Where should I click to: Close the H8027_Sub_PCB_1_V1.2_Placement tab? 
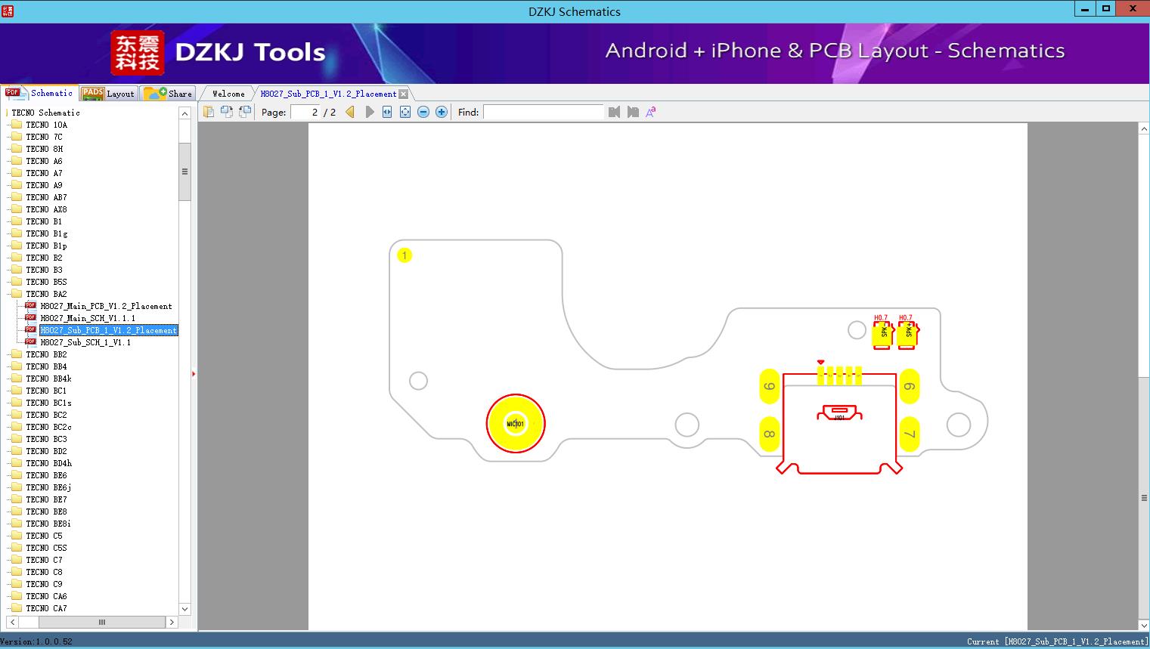pos(404,94)
